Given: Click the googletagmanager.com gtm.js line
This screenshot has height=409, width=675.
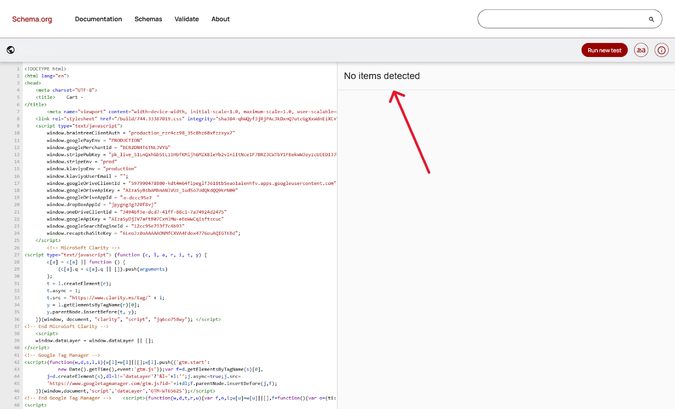Looking at the screenshot, I should tap(162, 383).
